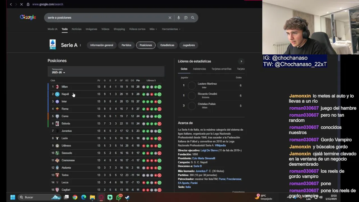Switch to the Imágenes tab
The image size is (359, 202).
pos(91,29)
